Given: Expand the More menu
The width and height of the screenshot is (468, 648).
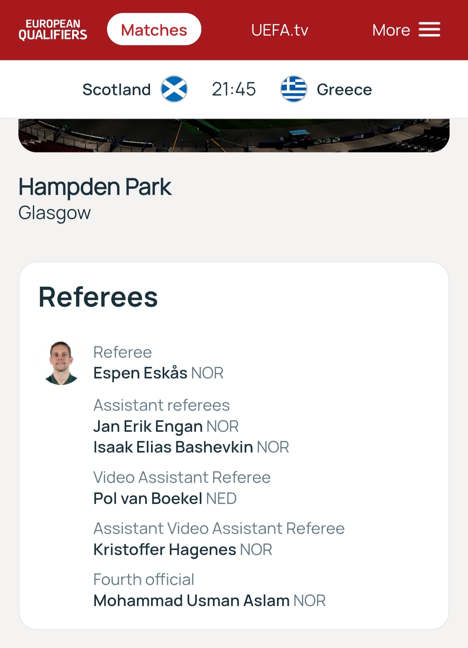Looking at the screenshot, I should pos(391,30).
